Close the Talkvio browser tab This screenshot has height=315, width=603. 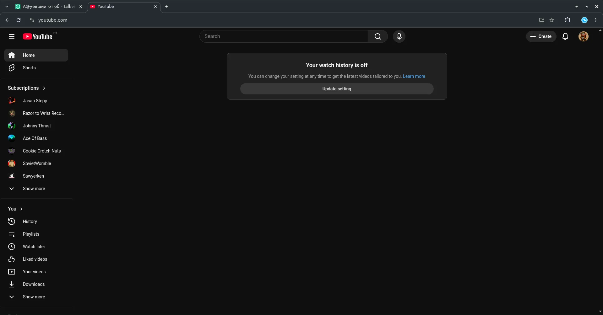click(81, 7)
